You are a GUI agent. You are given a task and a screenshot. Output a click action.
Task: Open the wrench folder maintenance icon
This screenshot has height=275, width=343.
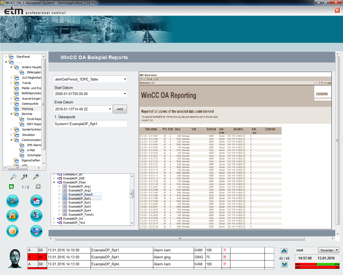click(x=13, y=216)
